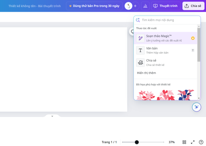Screen dimensions: 206x146
Task: Click the Thao tác đề xuất heading
Action: [x=146, y=28]
